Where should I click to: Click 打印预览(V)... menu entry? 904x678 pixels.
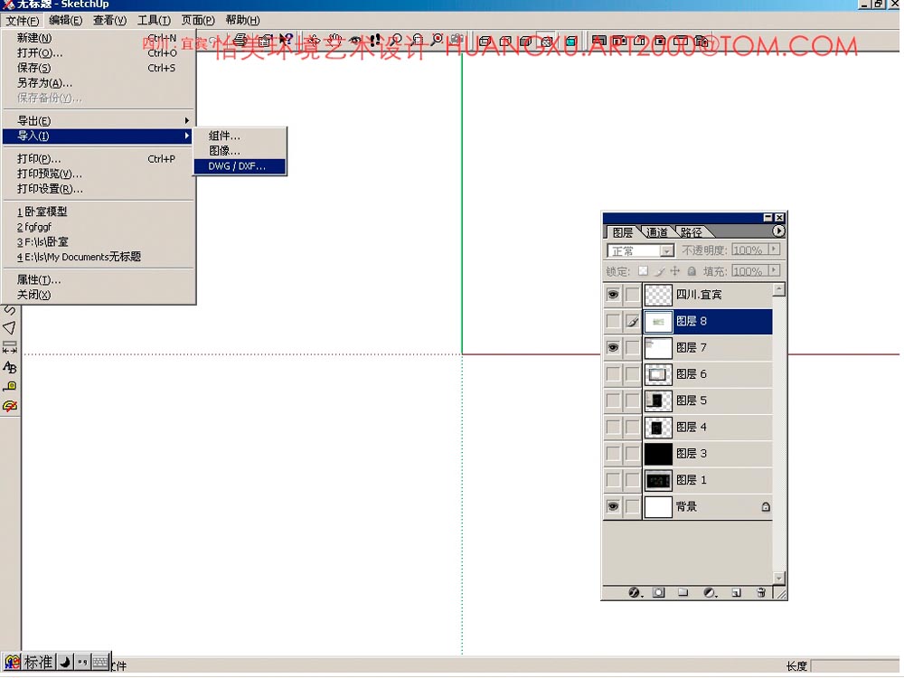pyautogui.click(x=99, y=174)
